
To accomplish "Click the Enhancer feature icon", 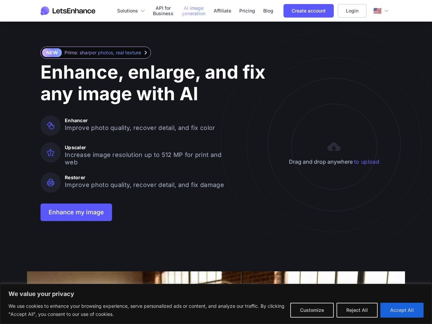I will pos(51,126).
